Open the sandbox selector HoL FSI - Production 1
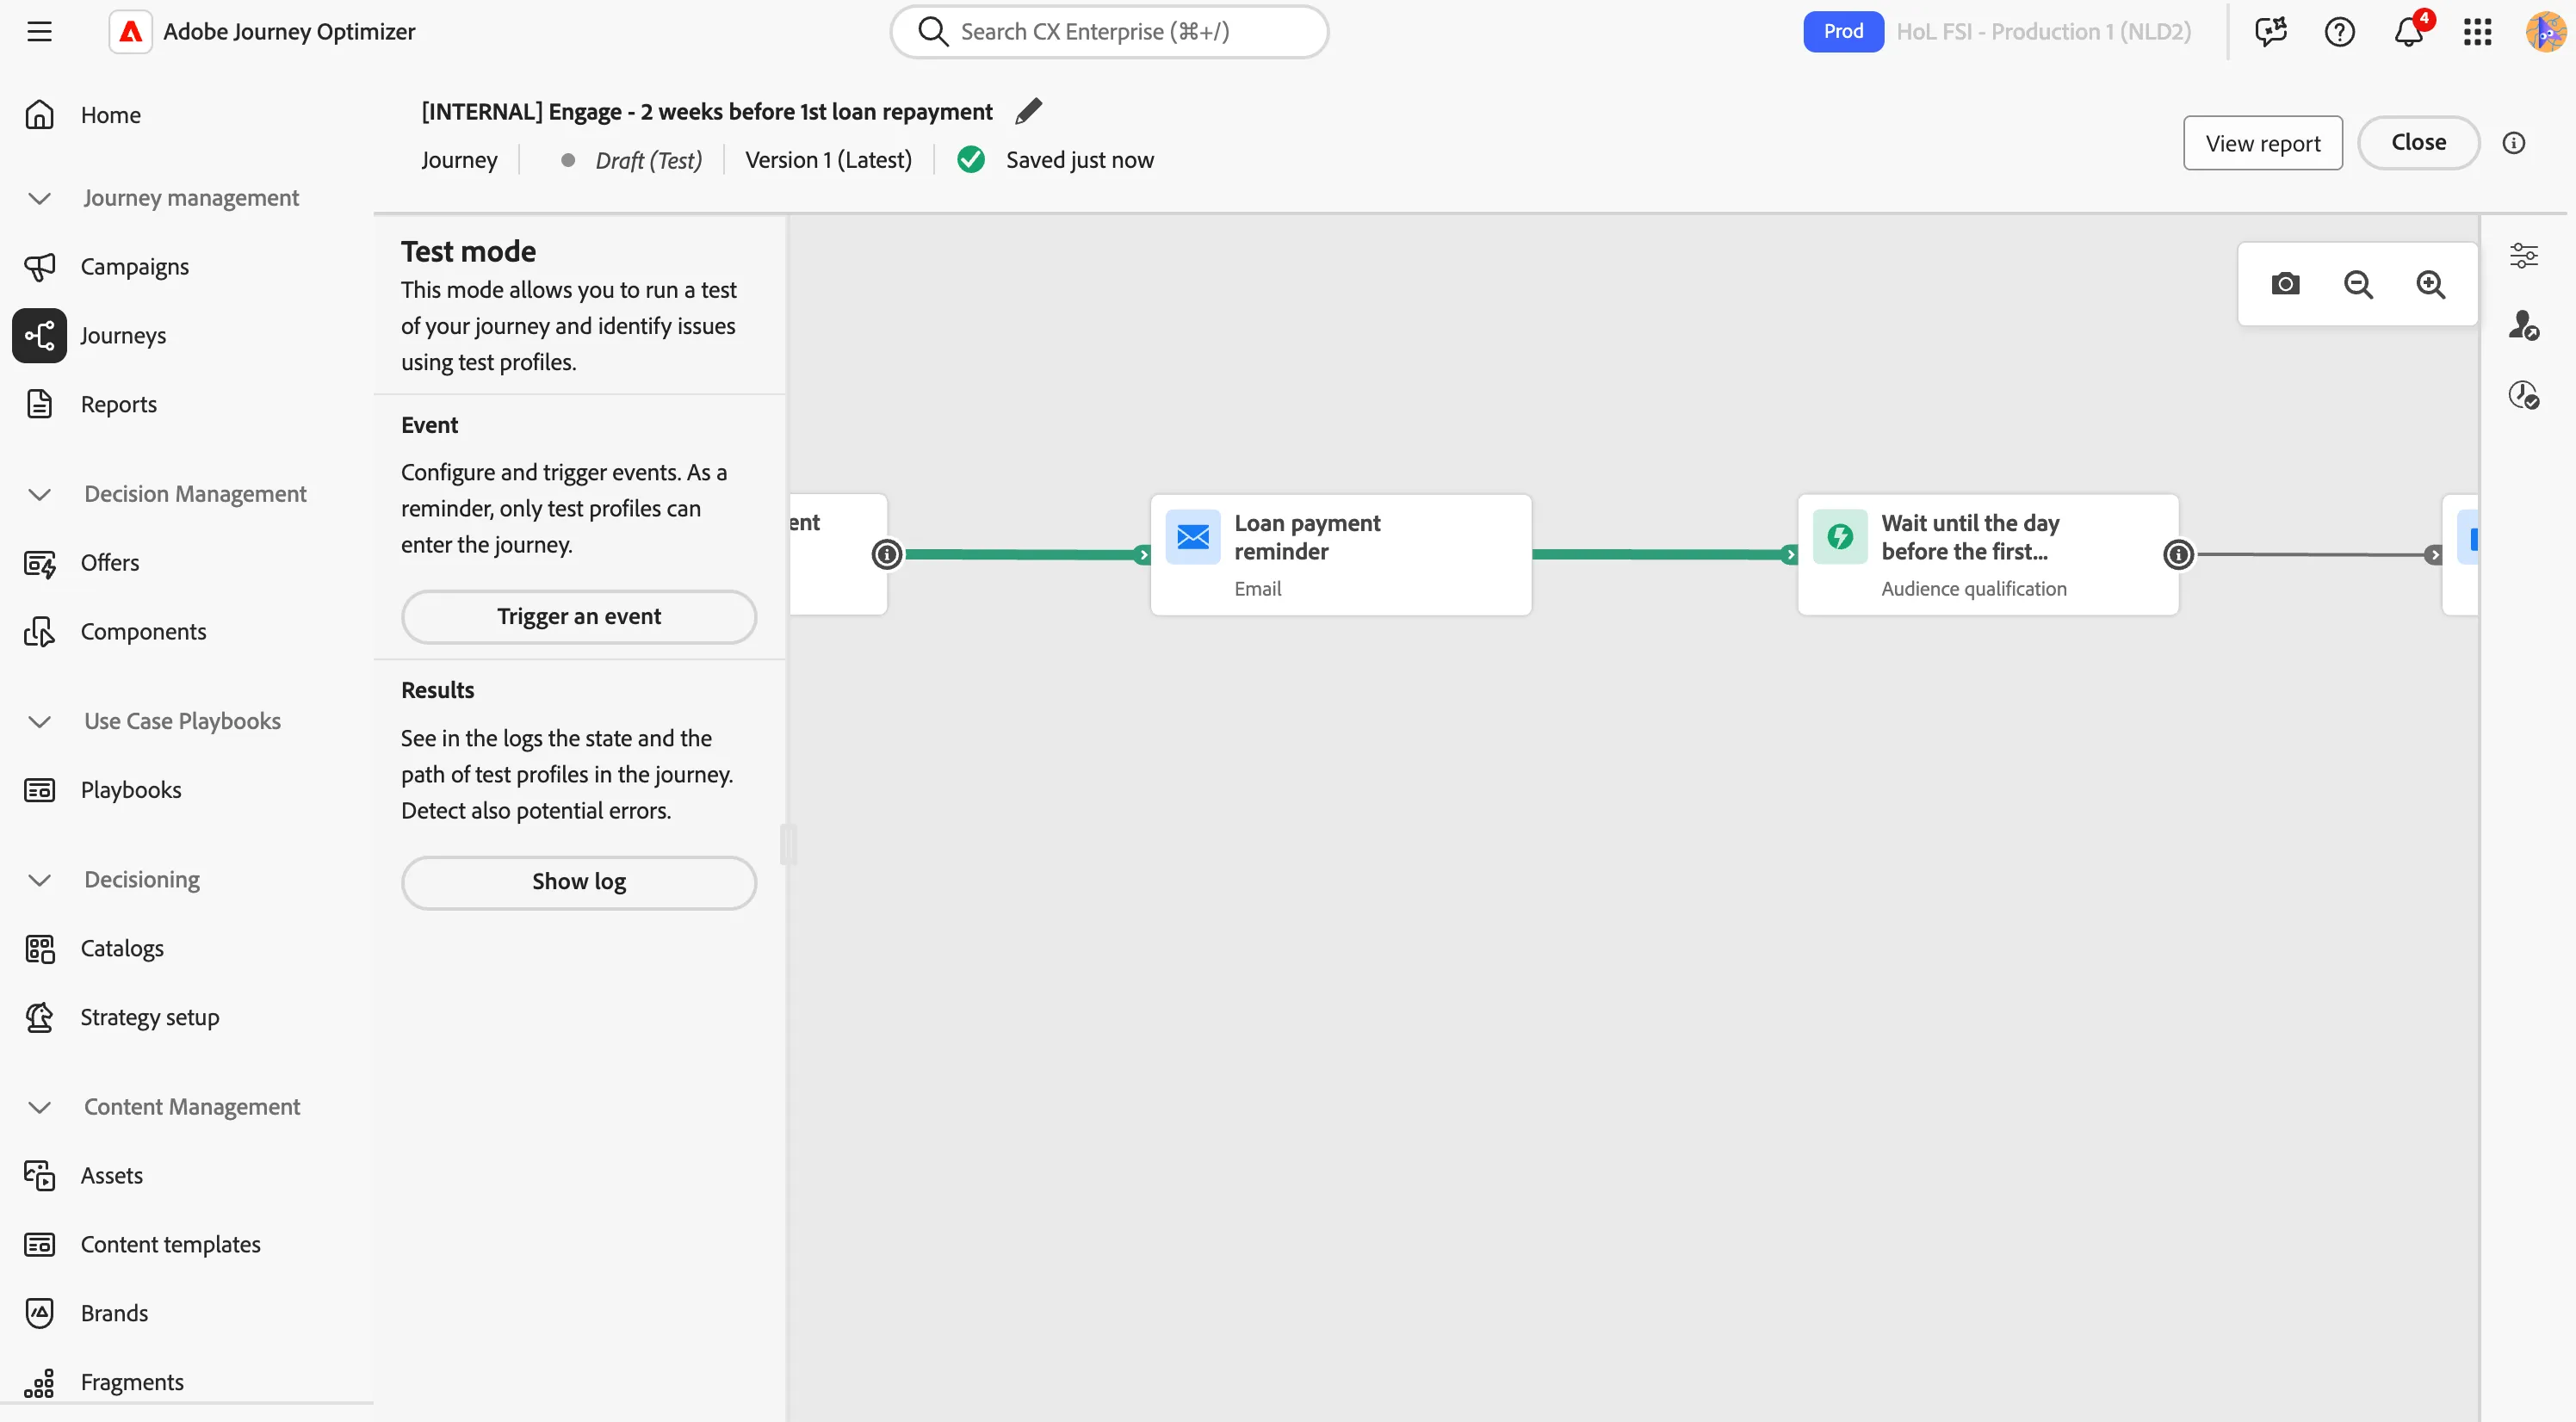Screen dimensions: 2576x1422 (2043, 32)
